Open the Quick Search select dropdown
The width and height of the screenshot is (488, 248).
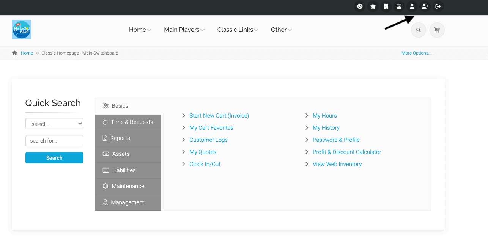[54, 124]
